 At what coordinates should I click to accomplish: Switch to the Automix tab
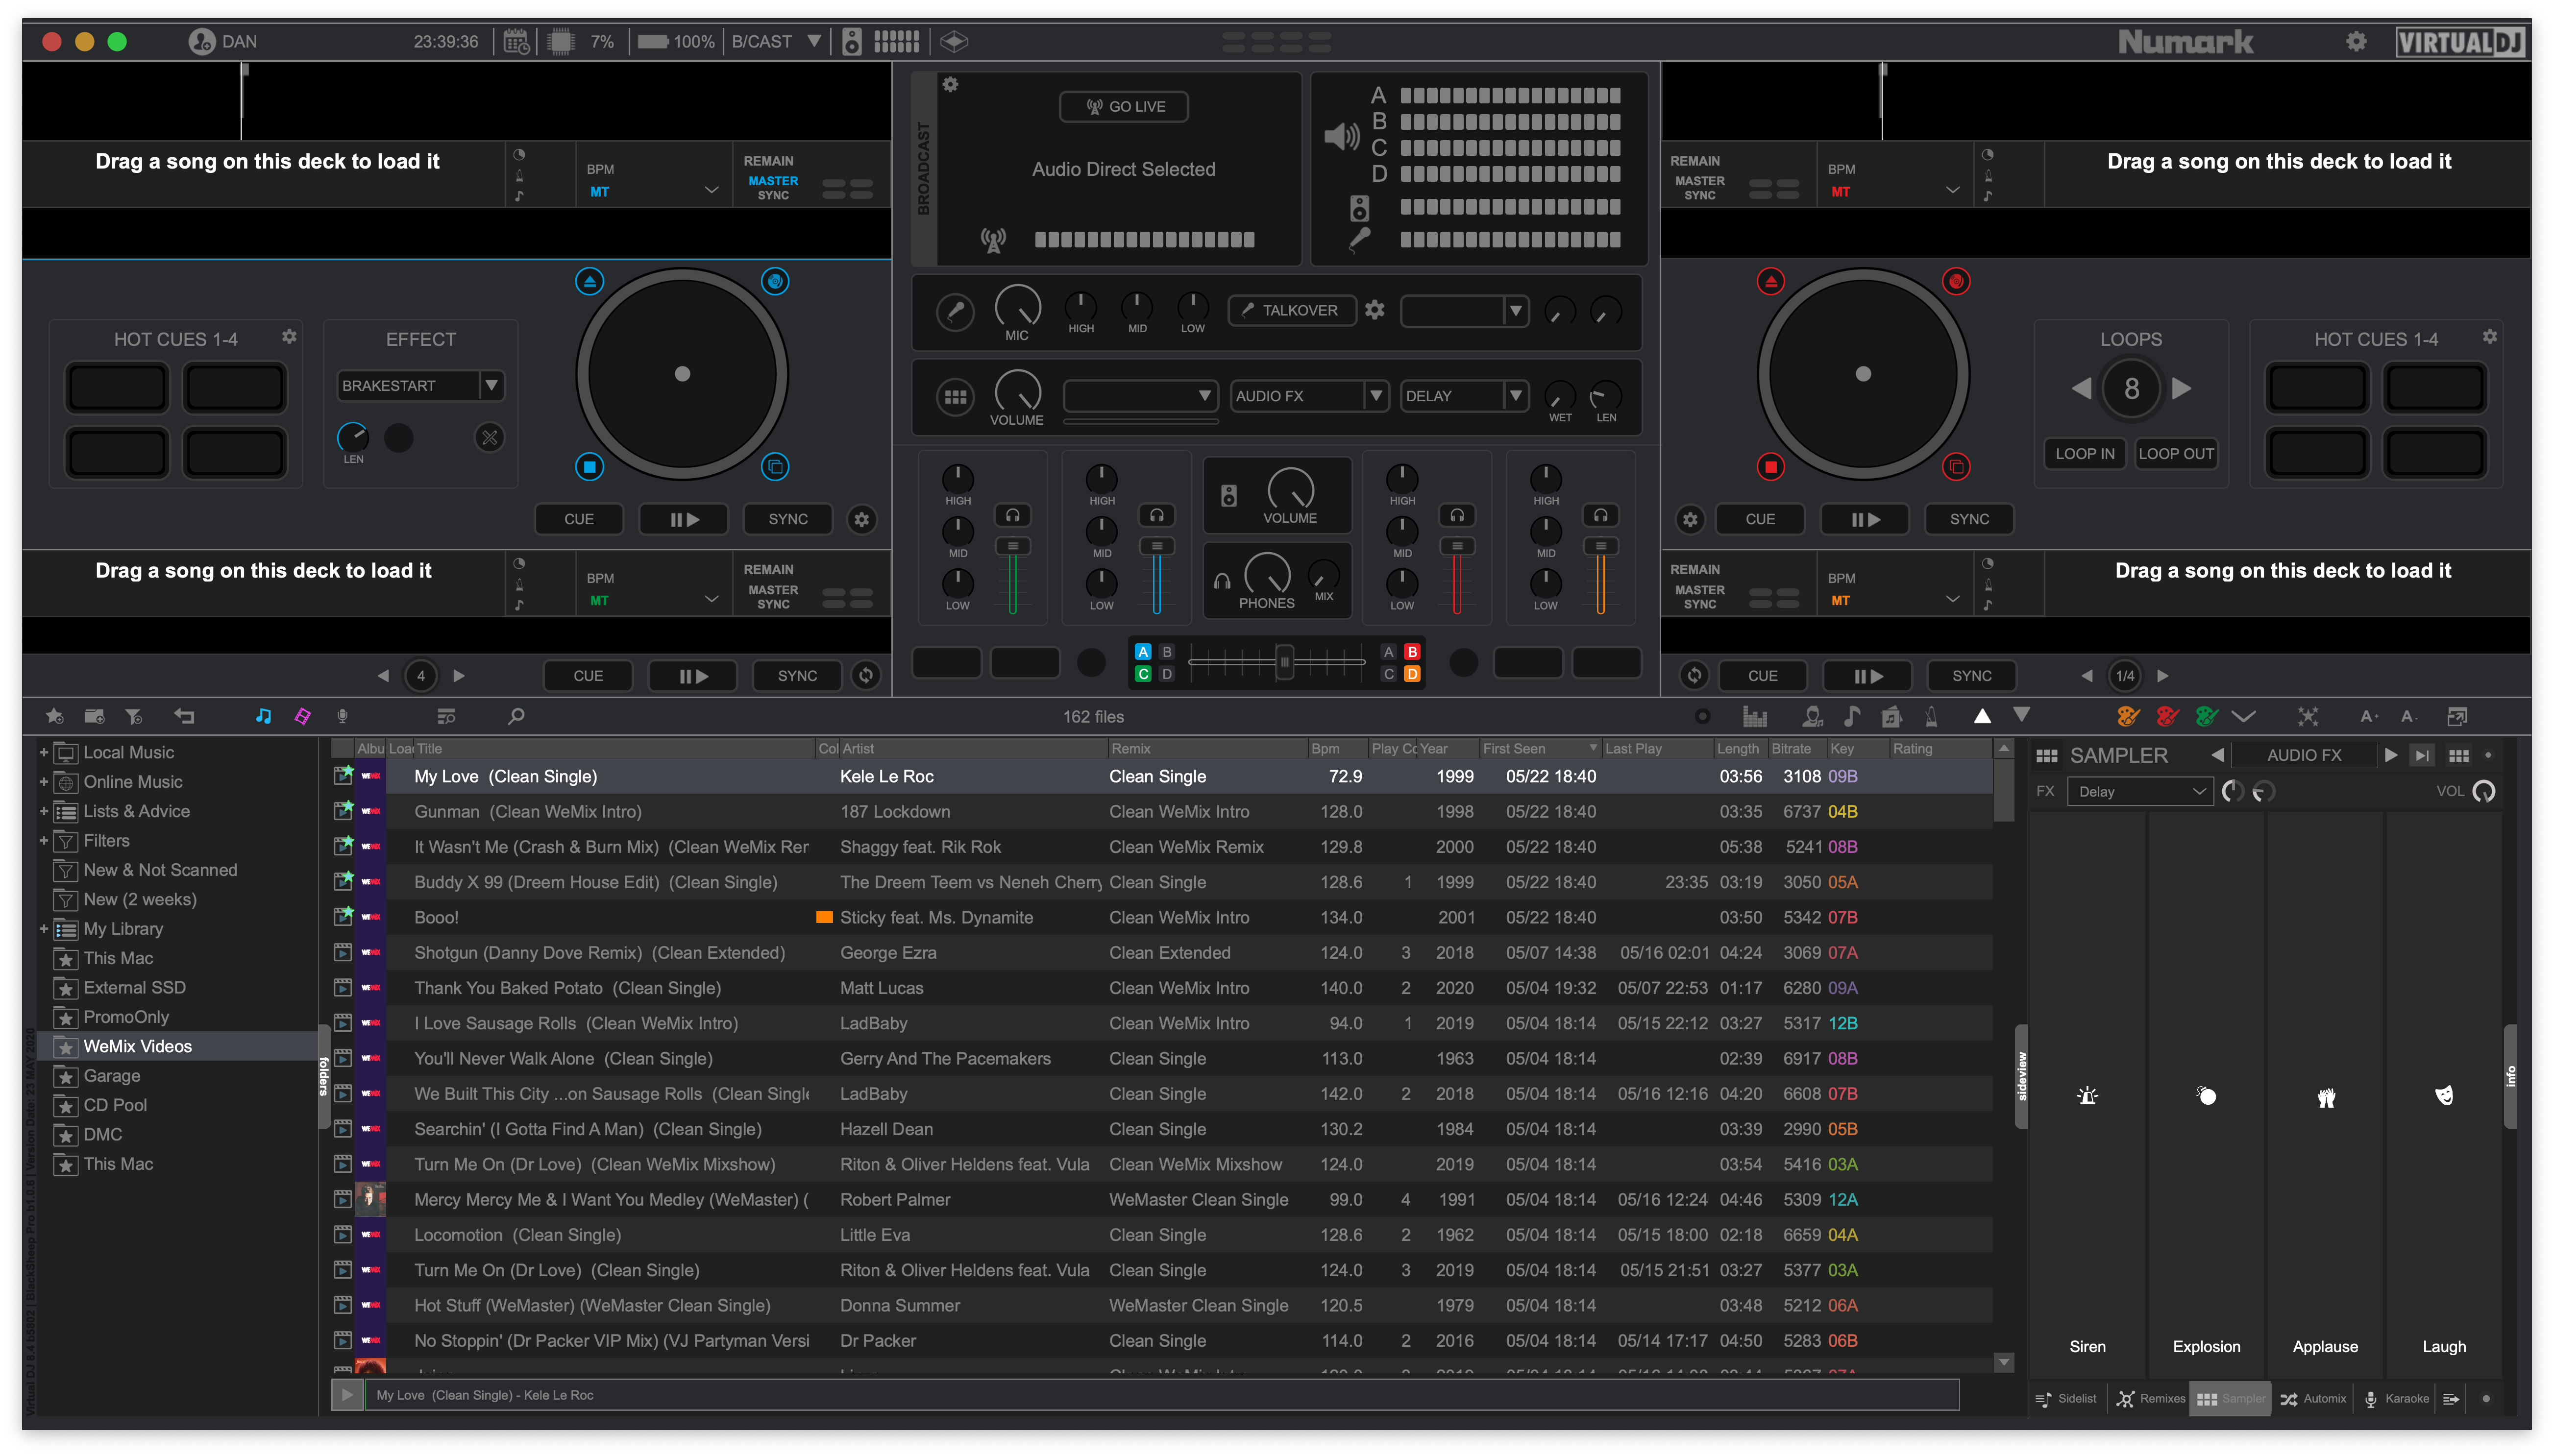(x=2313, y=1399)
